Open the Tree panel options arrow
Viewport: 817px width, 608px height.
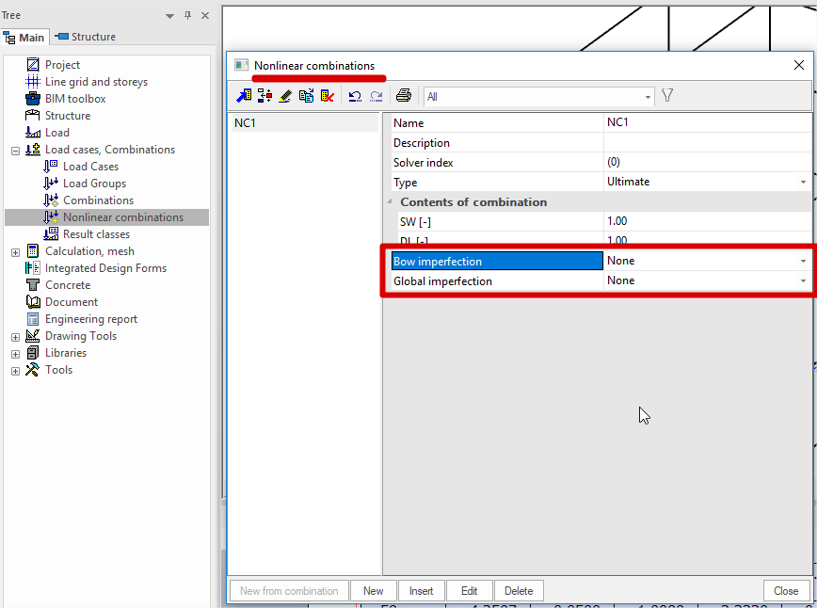[169, 16]
